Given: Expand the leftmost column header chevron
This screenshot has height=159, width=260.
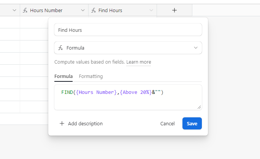Looking at the screenshot, I should [x=14, y=10].
